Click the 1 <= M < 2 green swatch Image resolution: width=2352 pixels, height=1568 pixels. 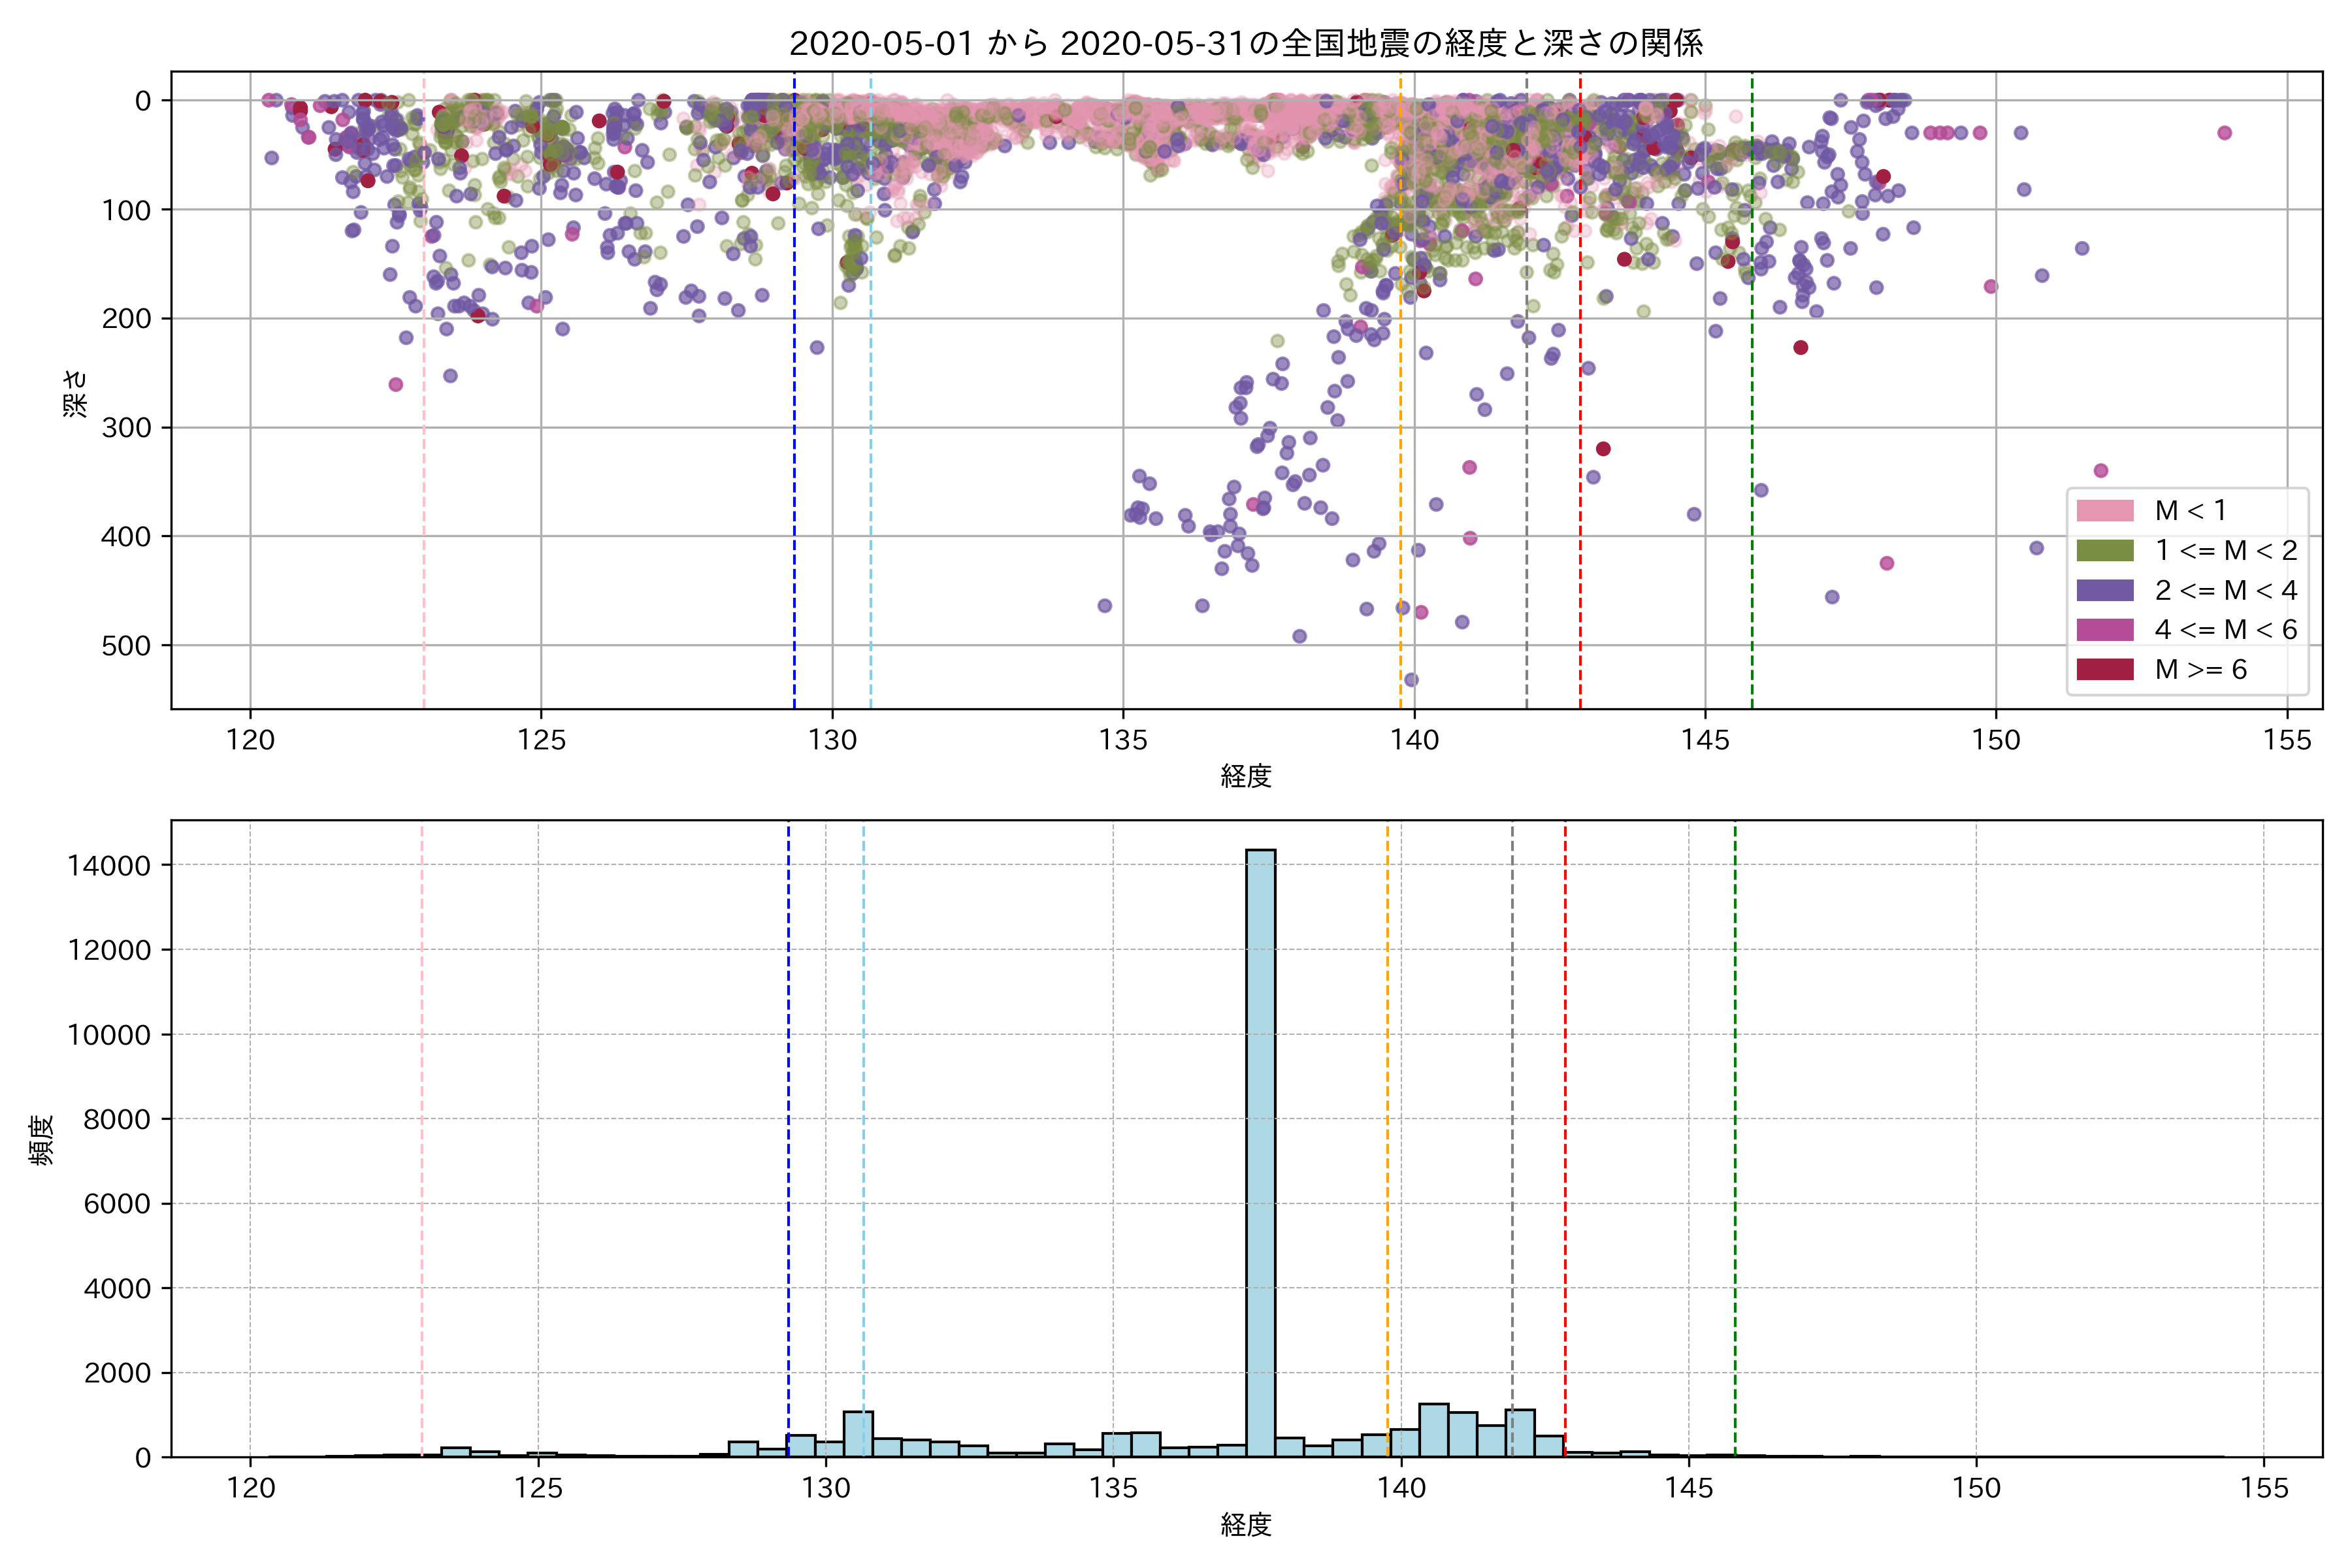point(2104,551)
